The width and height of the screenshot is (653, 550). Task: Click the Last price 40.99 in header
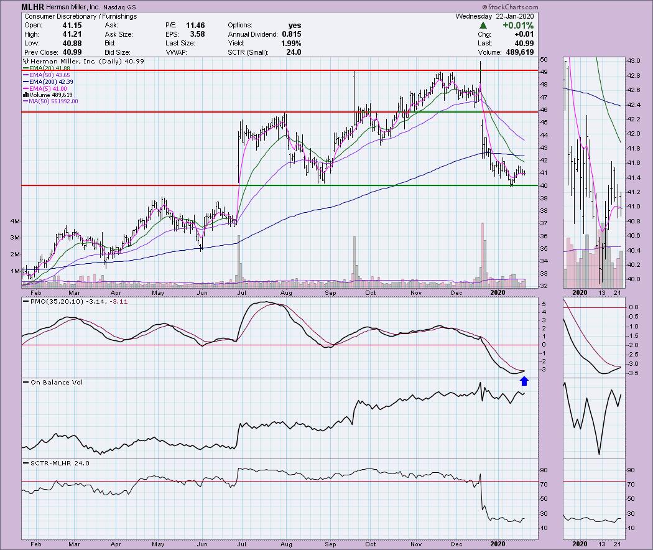click(x=524, y=44)
